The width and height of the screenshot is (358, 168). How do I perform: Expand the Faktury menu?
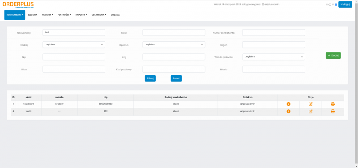[47, 15]
